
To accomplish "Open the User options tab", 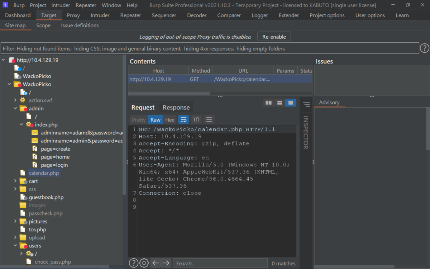I will (370, 15).
